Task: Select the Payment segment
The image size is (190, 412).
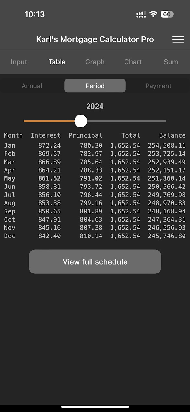Action: pyautogui.click(x=159, y=86)
